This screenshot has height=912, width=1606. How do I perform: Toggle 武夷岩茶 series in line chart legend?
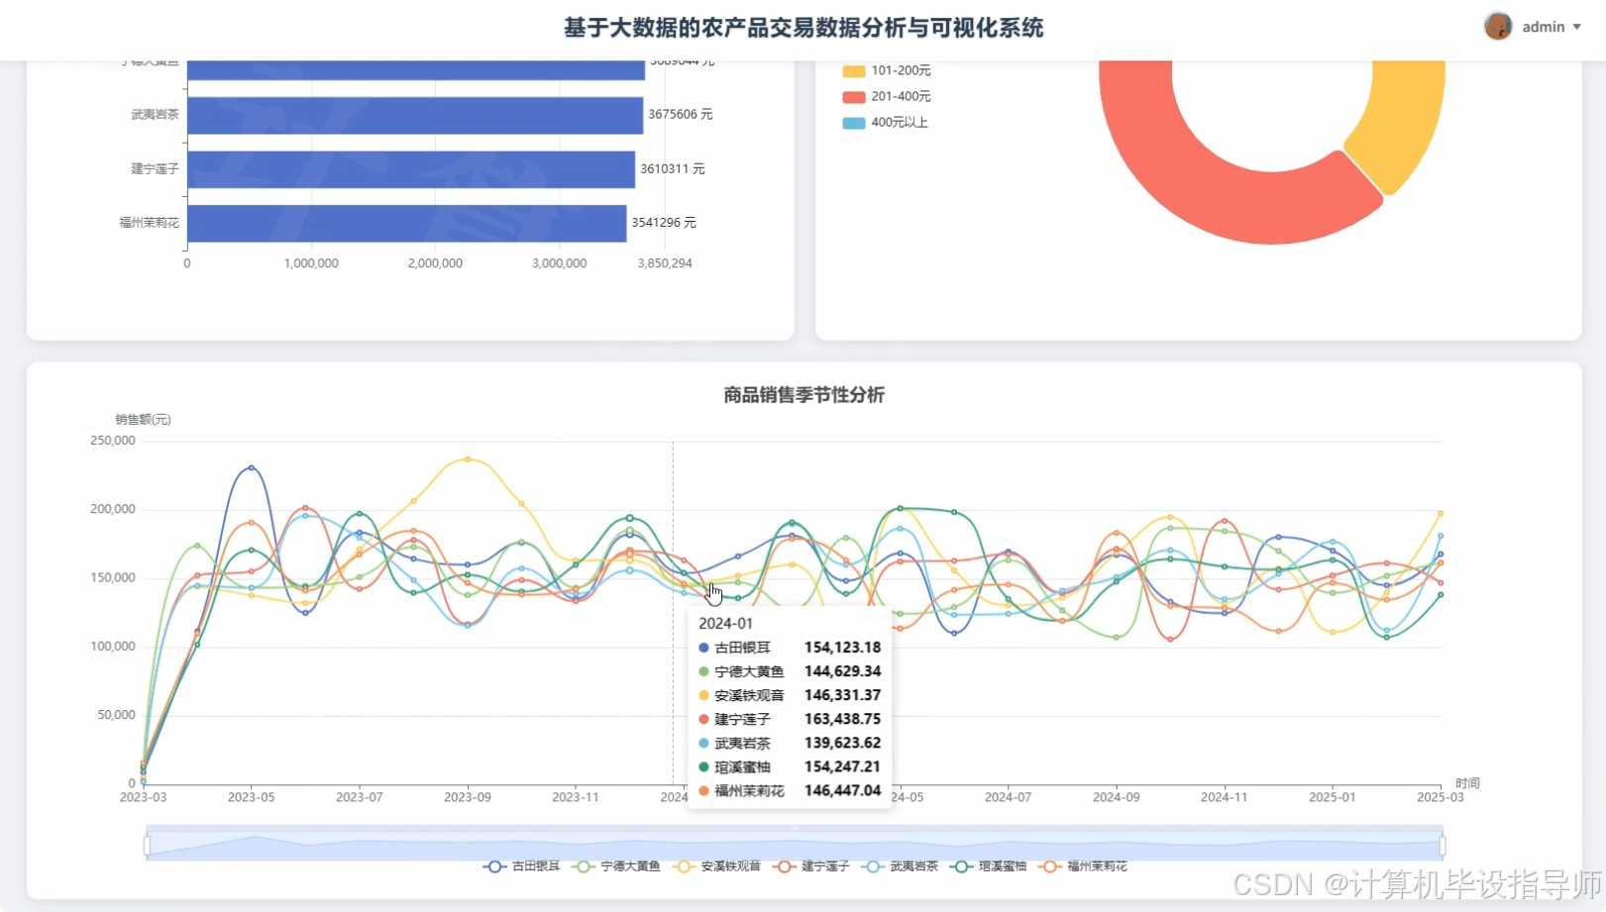coord(900,866)
